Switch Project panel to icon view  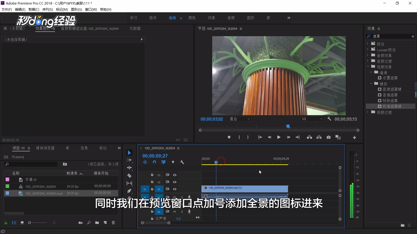click(22, 223)
